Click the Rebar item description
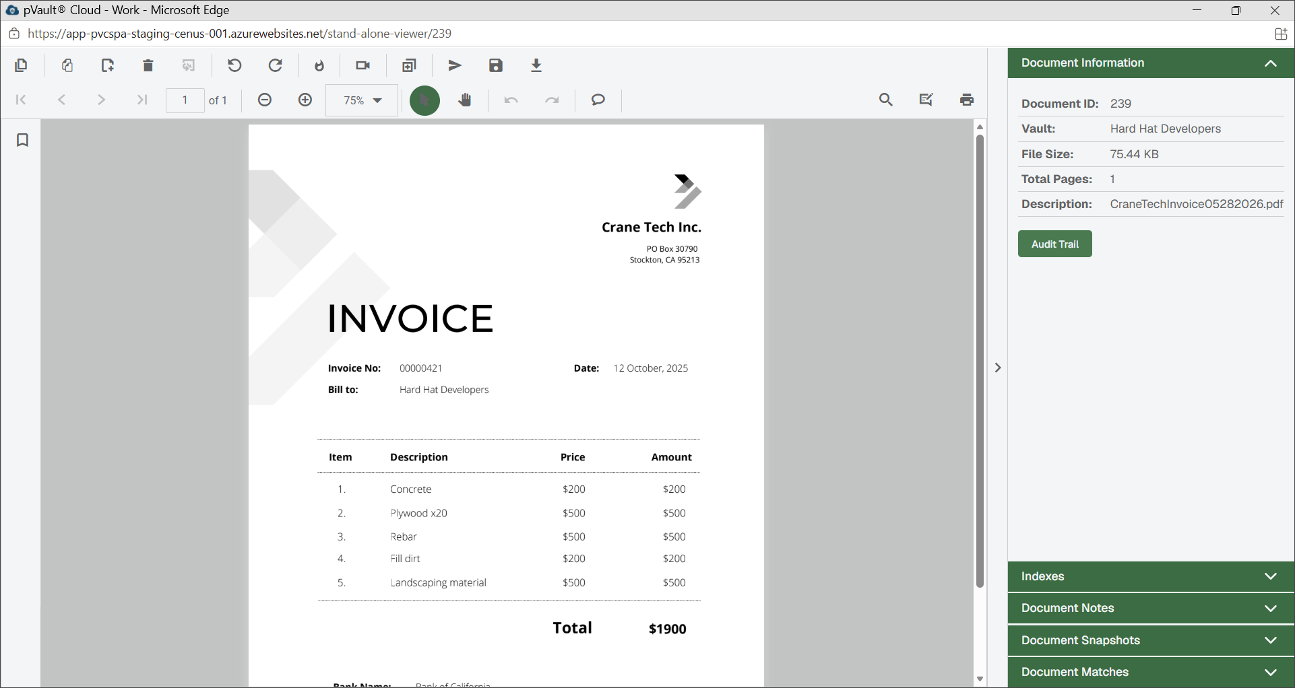This screenshot has width=1295, height=688. click(404, 537)
